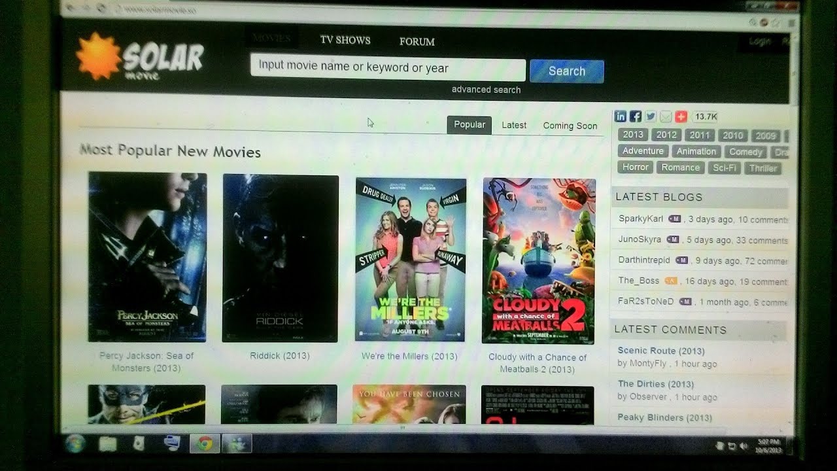This screenshot has width=837, height=471.
Task: Select the Thriller genre tag
Action: point(763,169)
